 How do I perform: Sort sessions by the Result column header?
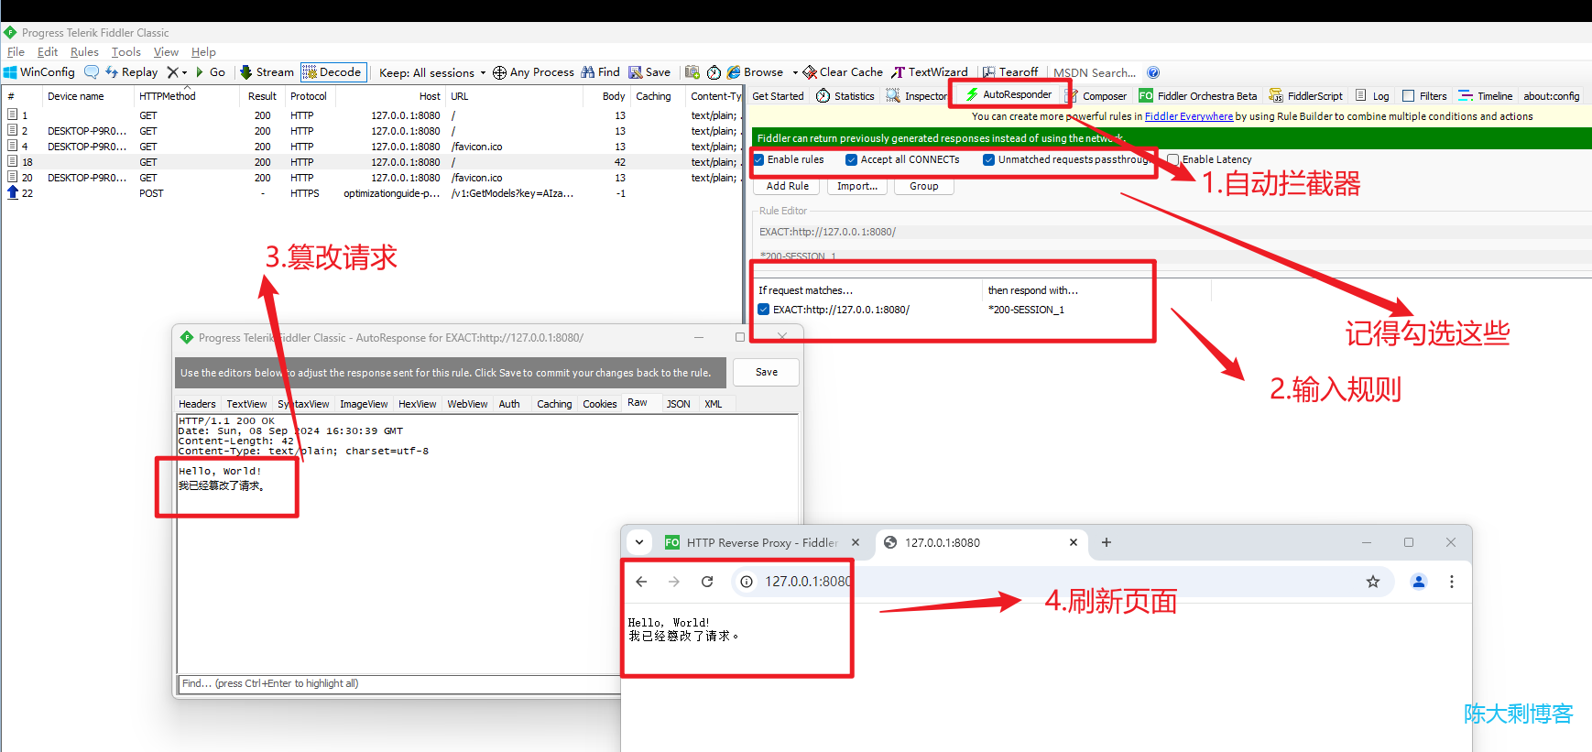coord(262,96)
